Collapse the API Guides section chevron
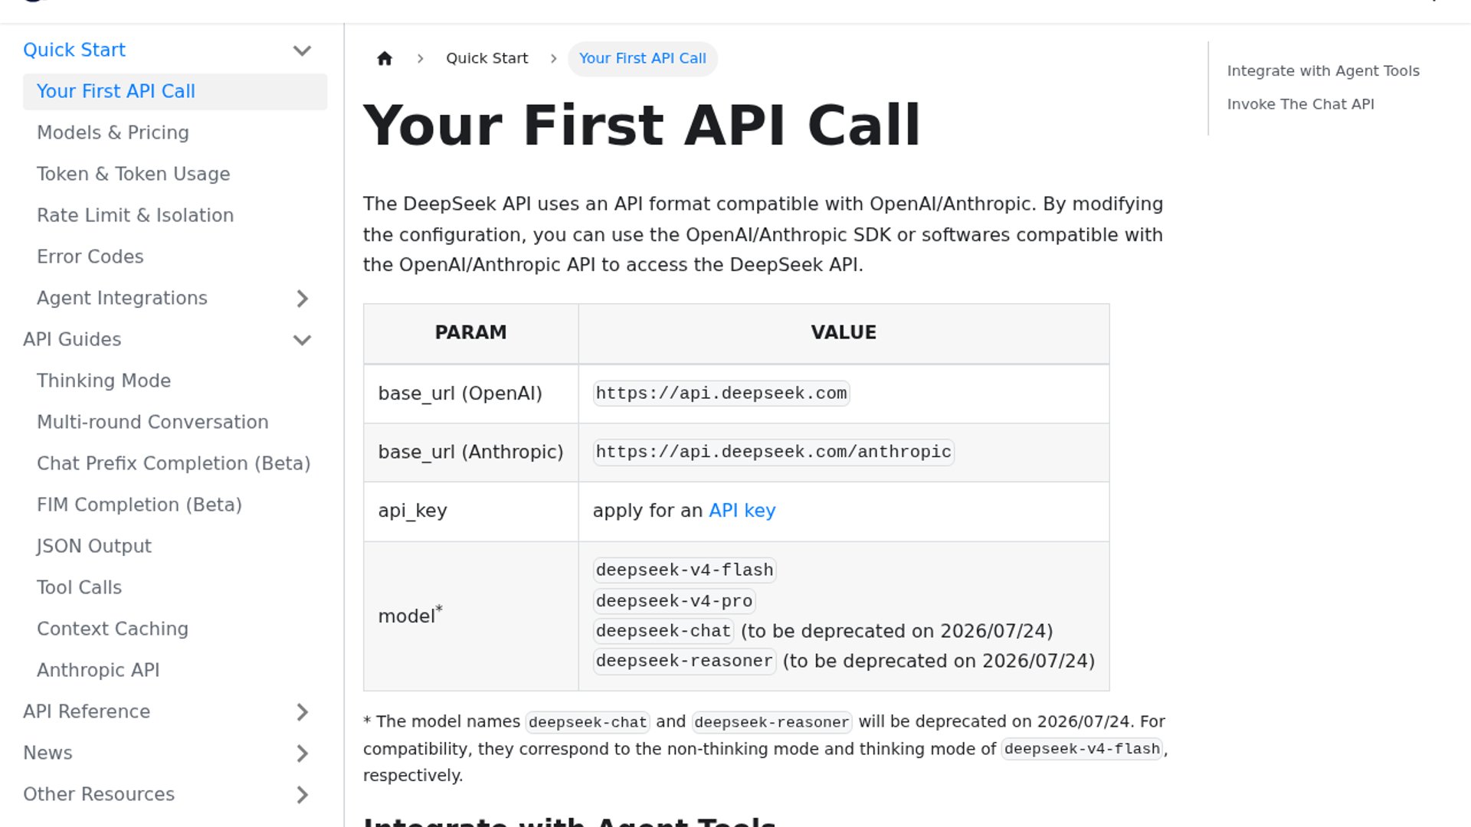Image resolution: width=1471 pixels, height=827 pixels. click(303, 340)
